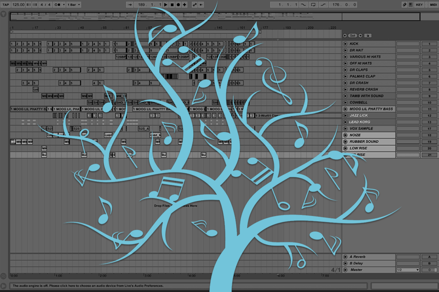
Task: Enable KEY mapping mode
Action: tap(419, 5)
